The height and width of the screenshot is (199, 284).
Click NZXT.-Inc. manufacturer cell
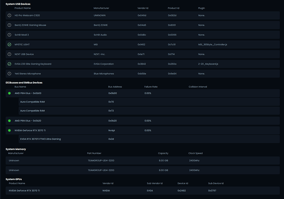pyautogui.click(x=99, y=54)
